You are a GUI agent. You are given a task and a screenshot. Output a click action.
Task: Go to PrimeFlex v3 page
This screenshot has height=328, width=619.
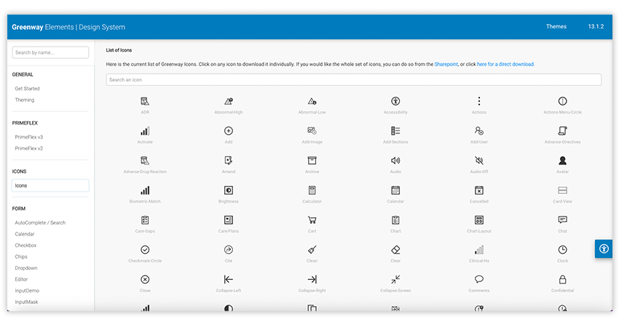29,137
